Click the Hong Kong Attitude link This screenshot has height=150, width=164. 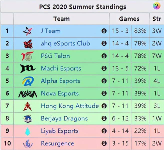pyautogui.click(x=70, y=106)
